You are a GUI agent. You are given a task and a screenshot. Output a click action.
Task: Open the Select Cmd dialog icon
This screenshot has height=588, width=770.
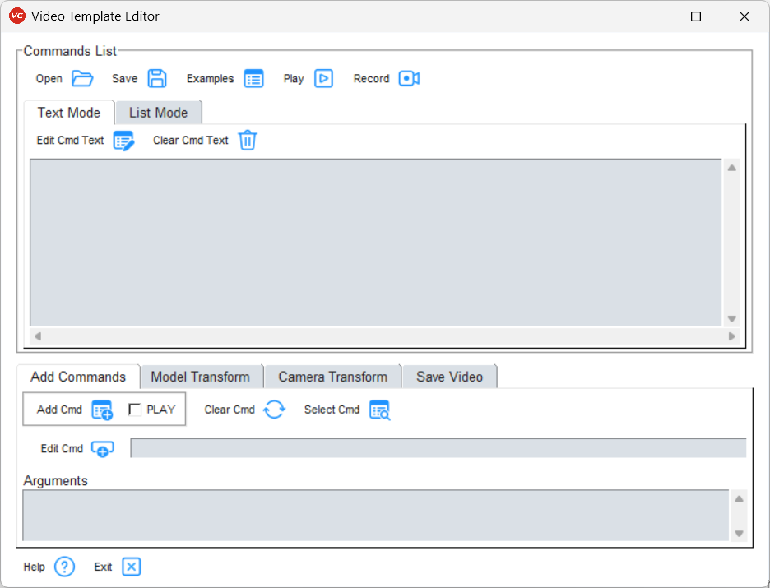(x=378, y=409)
